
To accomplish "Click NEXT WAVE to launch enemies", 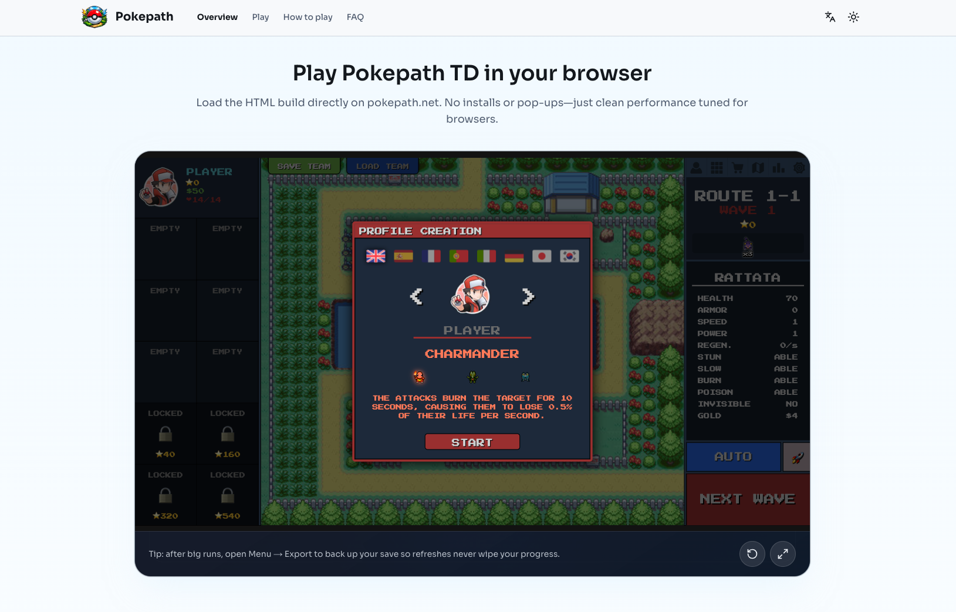I will click(x=746, y=498).
